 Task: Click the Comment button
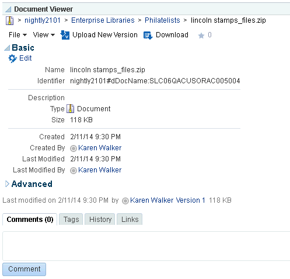pos(25,269)
